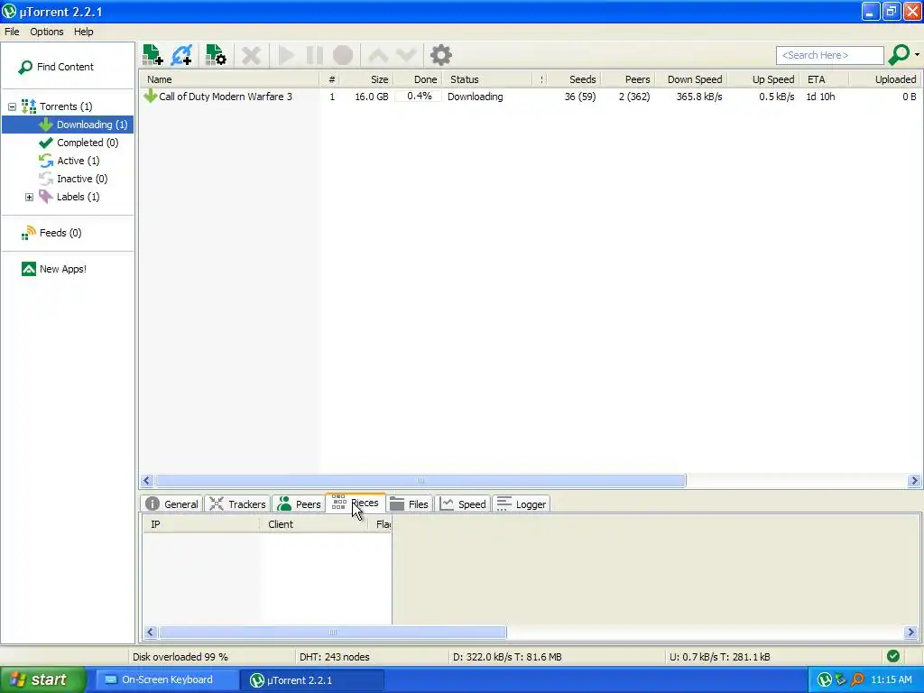Image resolution: width=924 pixels, height=693 pixels.
Task: Click the µTorrent system tray icon
Action: [x=824, y=680]
